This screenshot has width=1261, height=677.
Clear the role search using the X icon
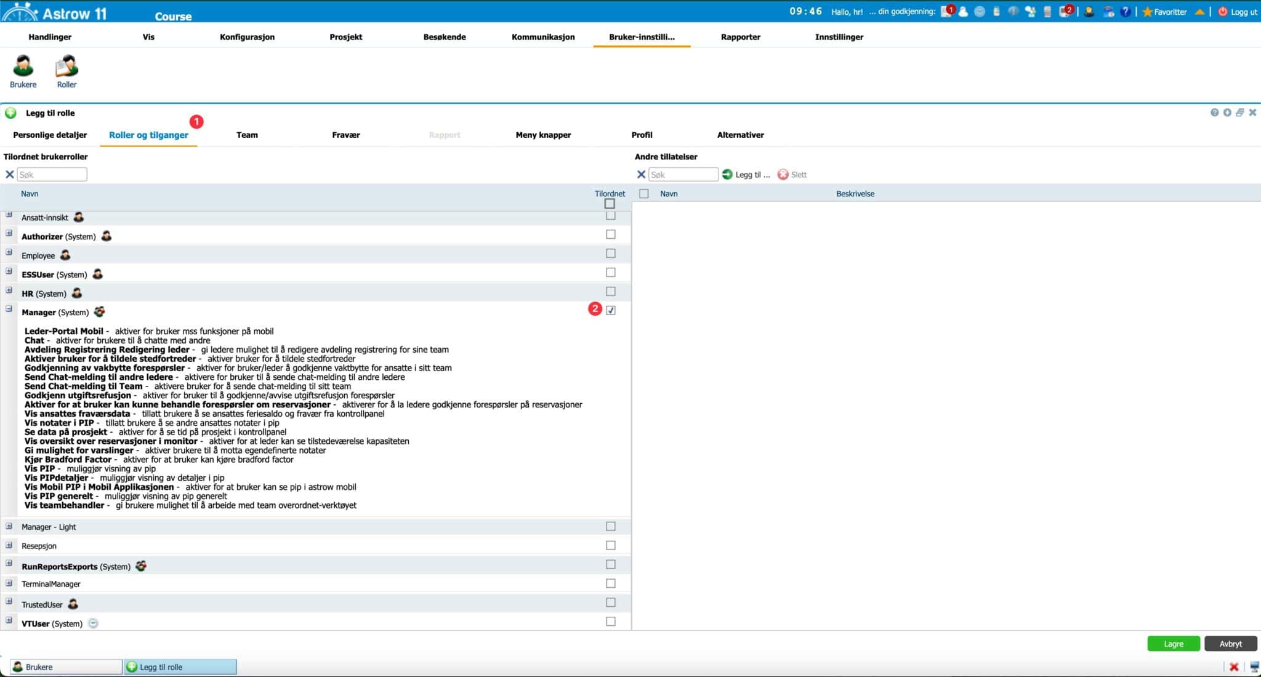[9, 174]
